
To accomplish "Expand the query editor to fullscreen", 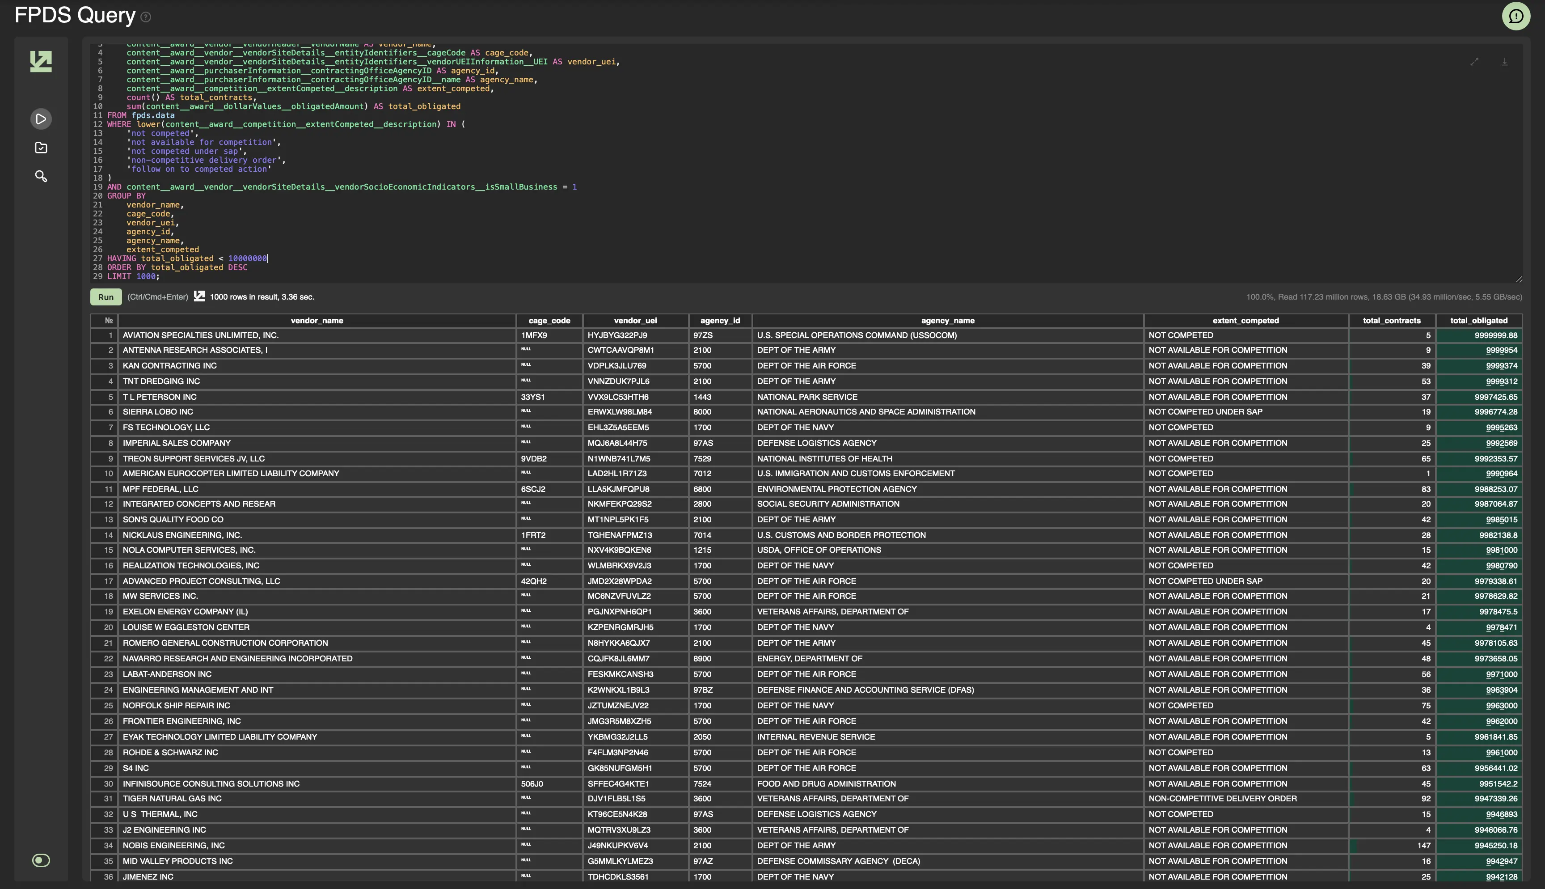I will click(1474, 62).
